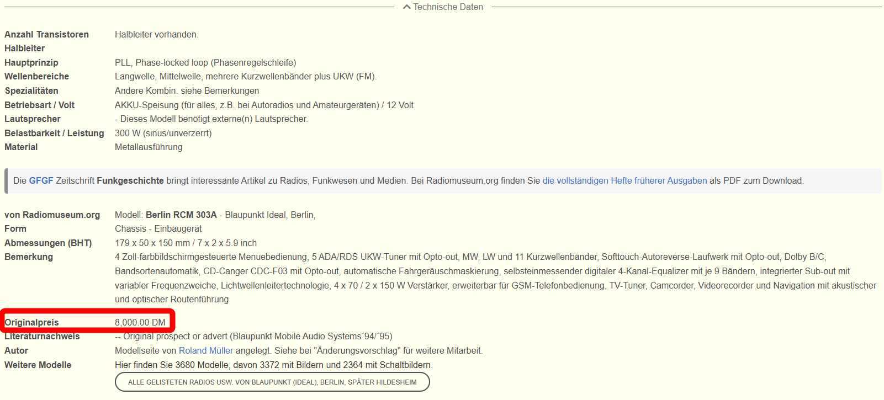This screenshot has height=400, width=884.
Task: Click the Weitere Modelle label
Action: coord(38,365)
